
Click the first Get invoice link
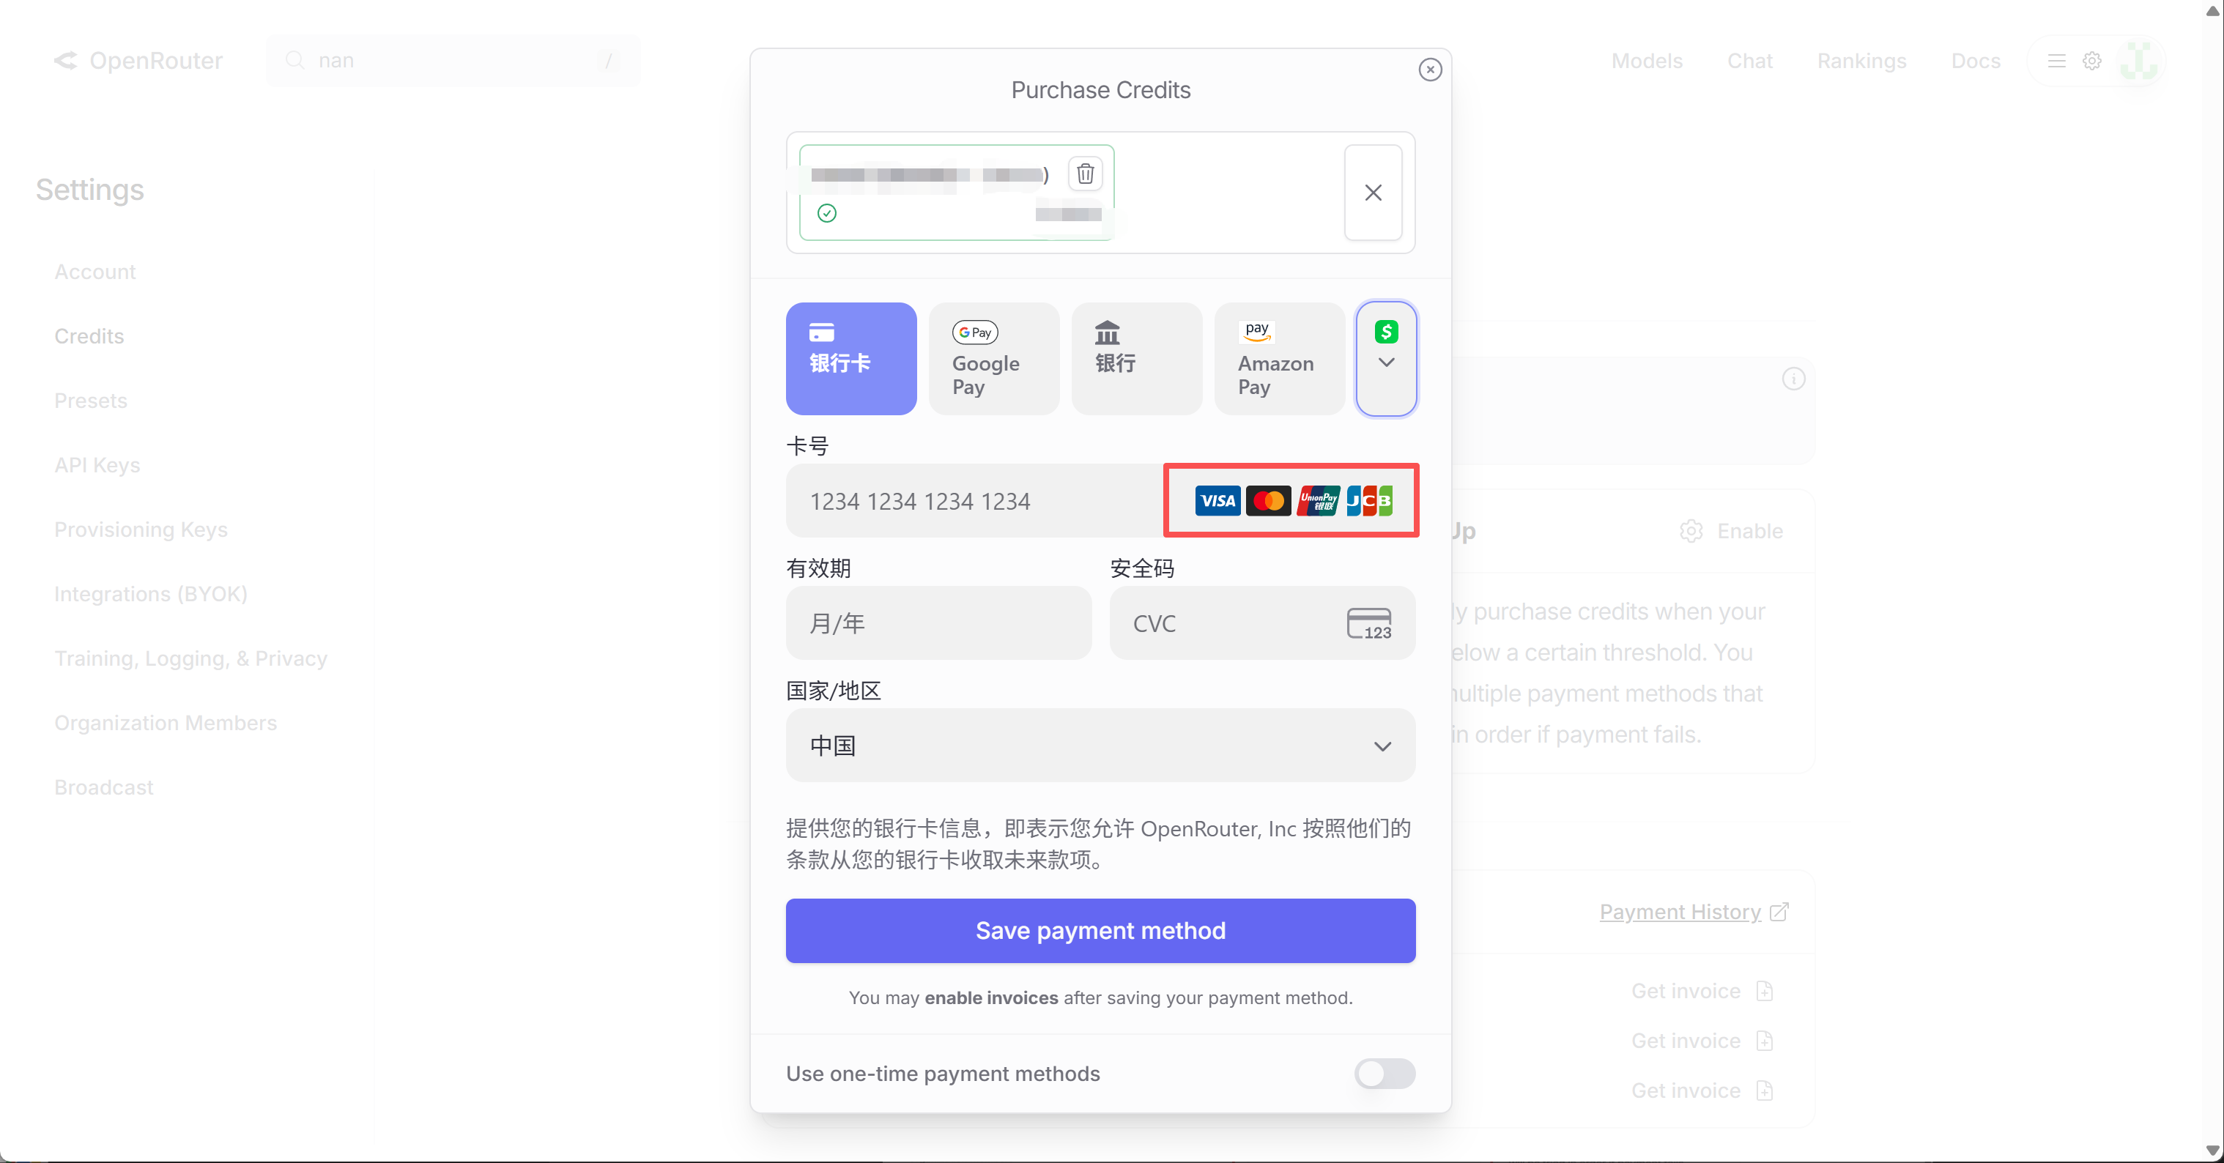[1702, 991]
